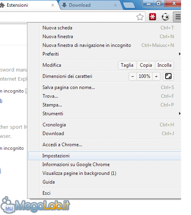The image size is (191, 215).
Task: Choose Trova... from the menu
Action: coord(104,96)
